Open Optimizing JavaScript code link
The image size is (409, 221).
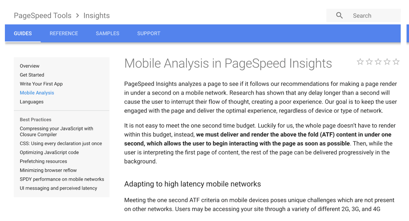[49, 152]
